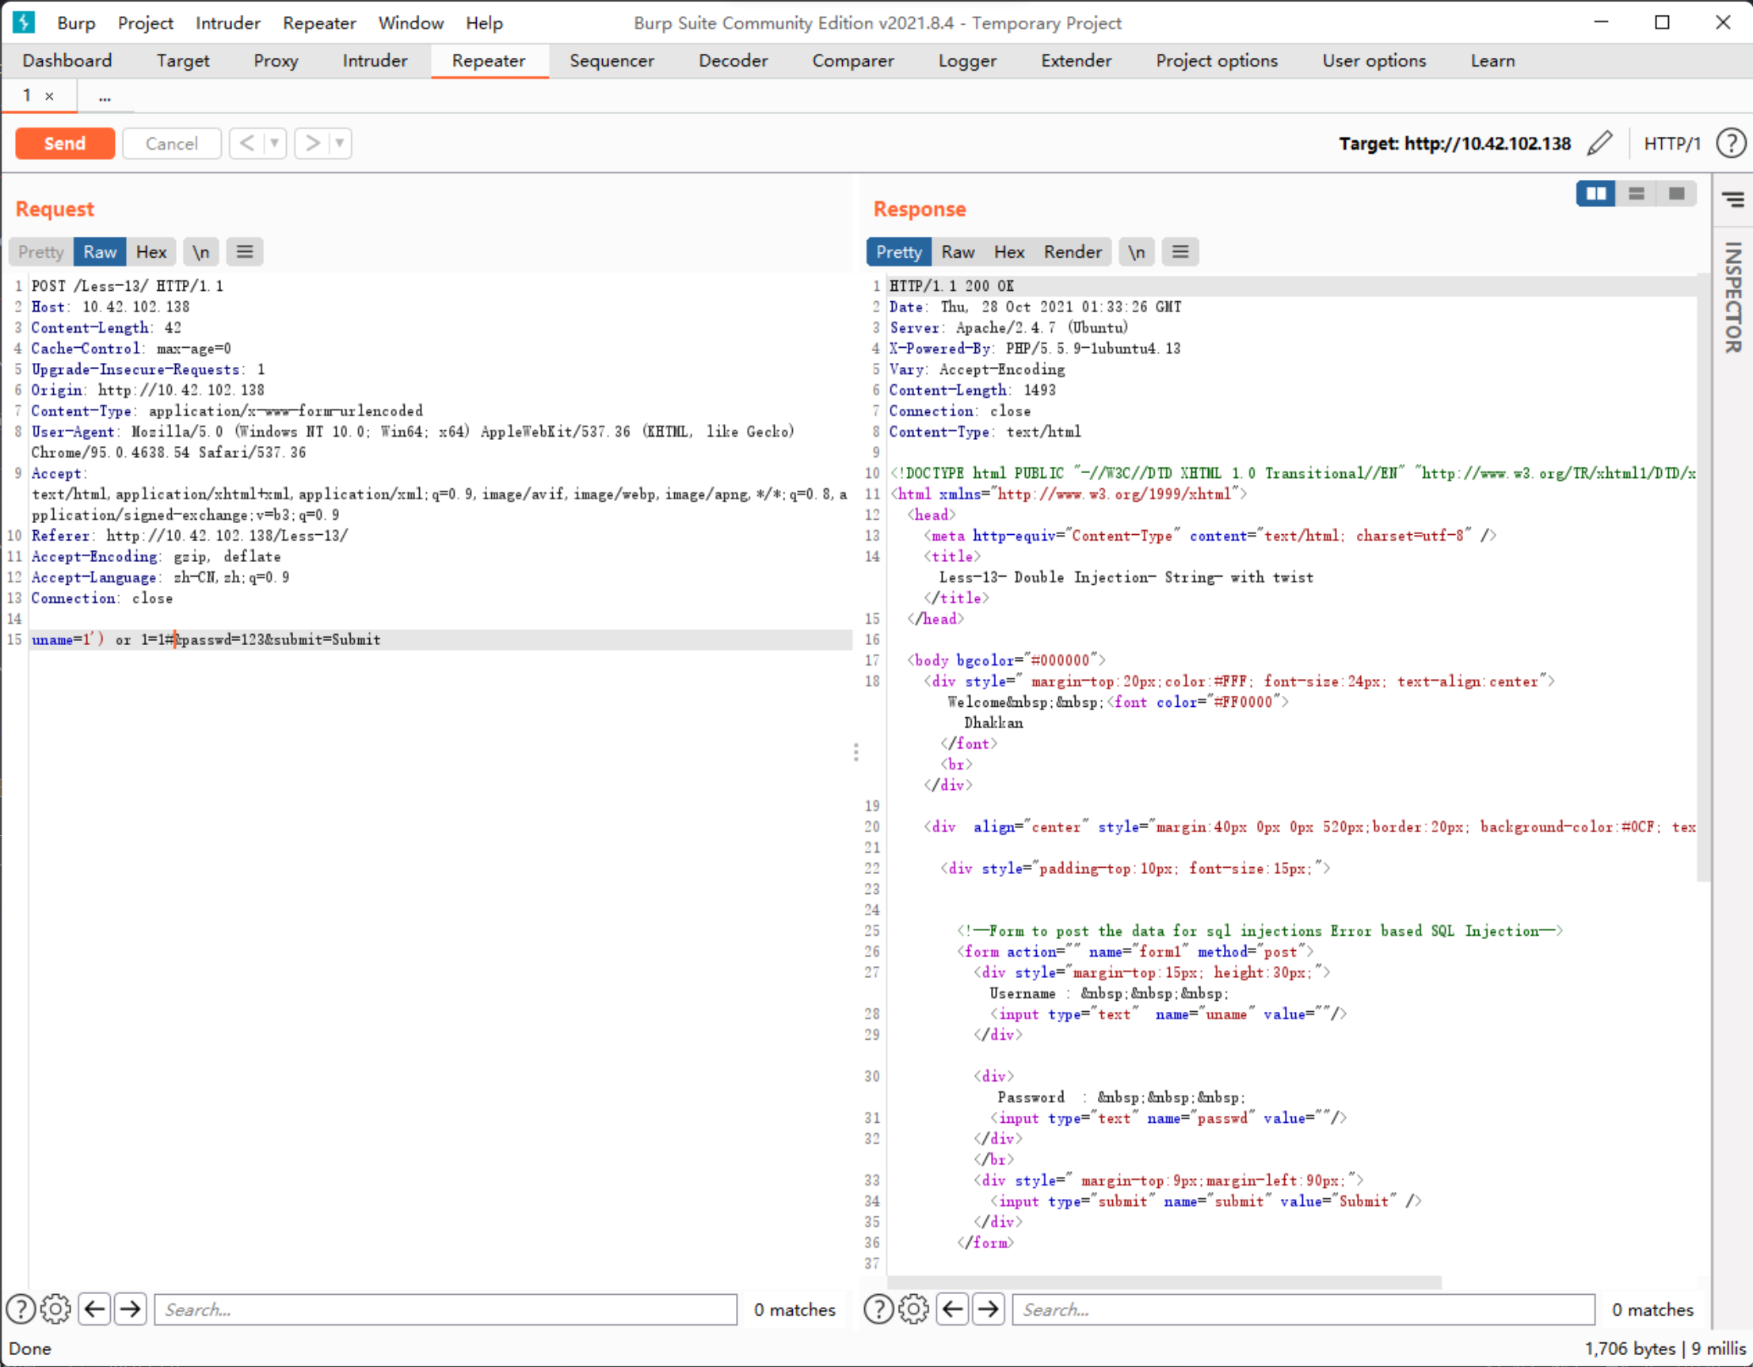Show the Render view of response
Screen dimensions: 1753x1367
pyautogui.click(x=1073, y=252)
